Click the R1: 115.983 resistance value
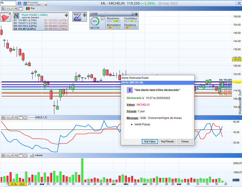 25,20
